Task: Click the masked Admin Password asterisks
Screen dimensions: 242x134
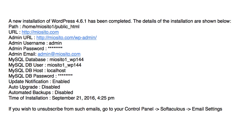Action: (55, 48)
